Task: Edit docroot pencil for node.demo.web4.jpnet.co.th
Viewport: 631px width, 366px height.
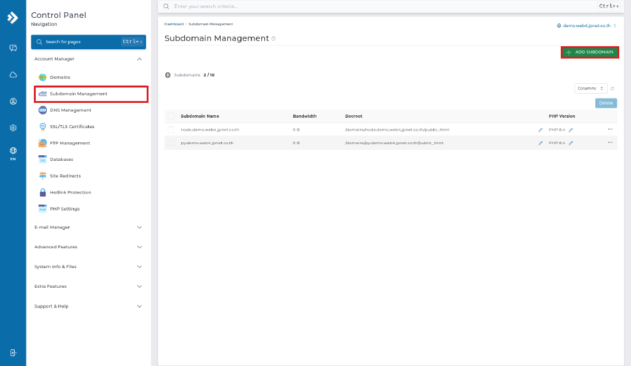Action: click(540, 130)
